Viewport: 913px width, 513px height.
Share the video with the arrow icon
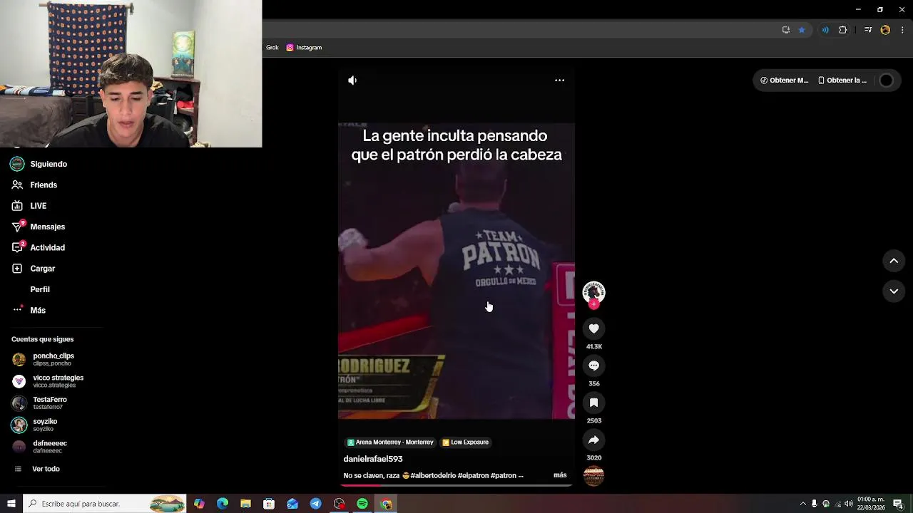(593, 440)
